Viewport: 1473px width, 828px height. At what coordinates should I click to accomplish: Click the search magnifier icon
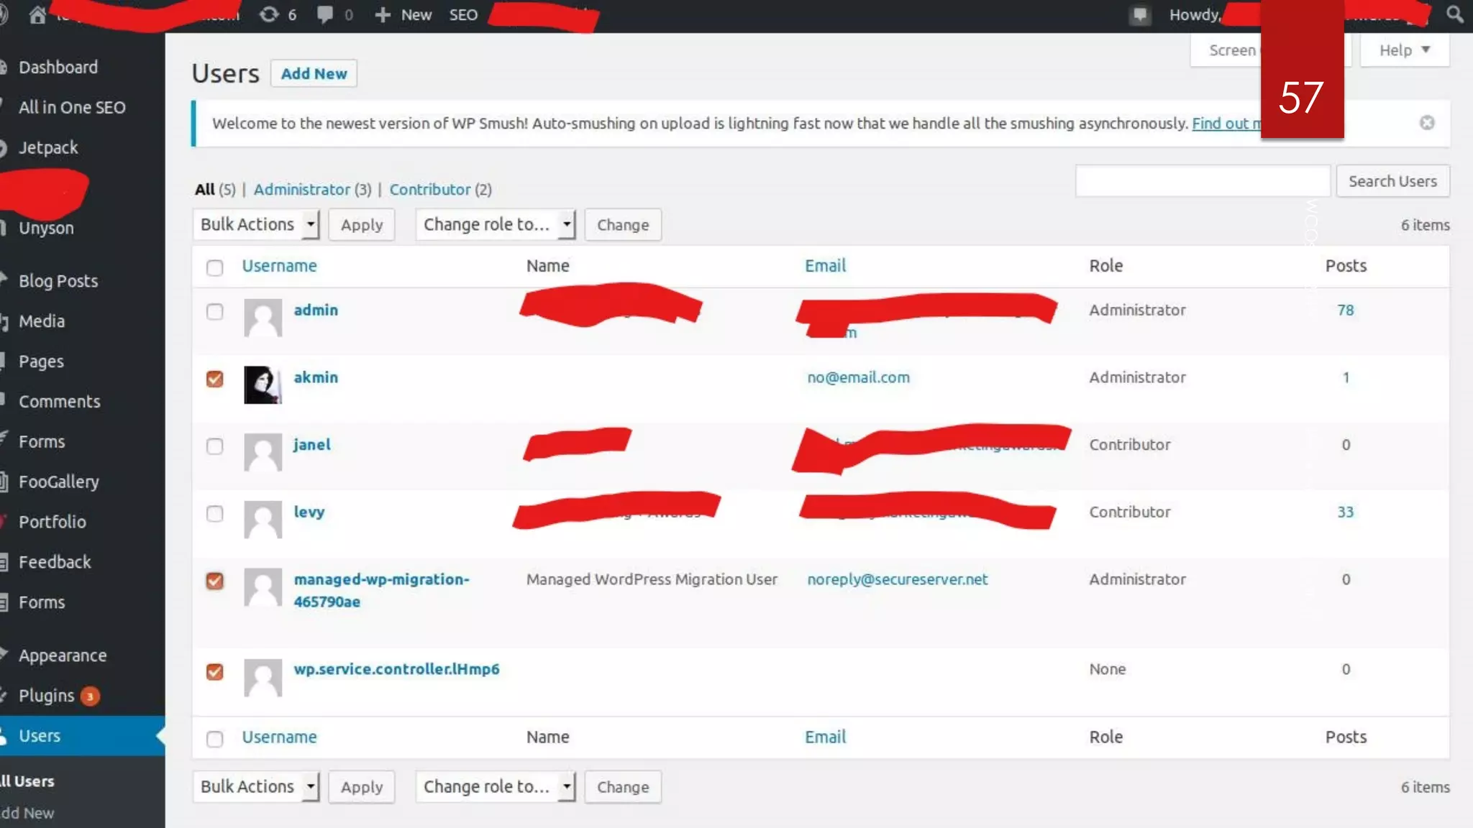(1454, 14)
